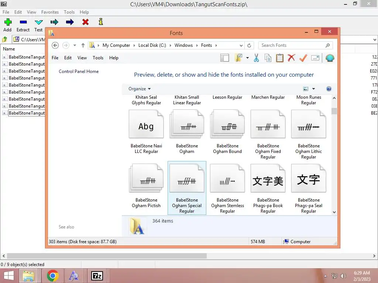
Task: Click the 7-Zip Extract button
Action: point(23,25)
